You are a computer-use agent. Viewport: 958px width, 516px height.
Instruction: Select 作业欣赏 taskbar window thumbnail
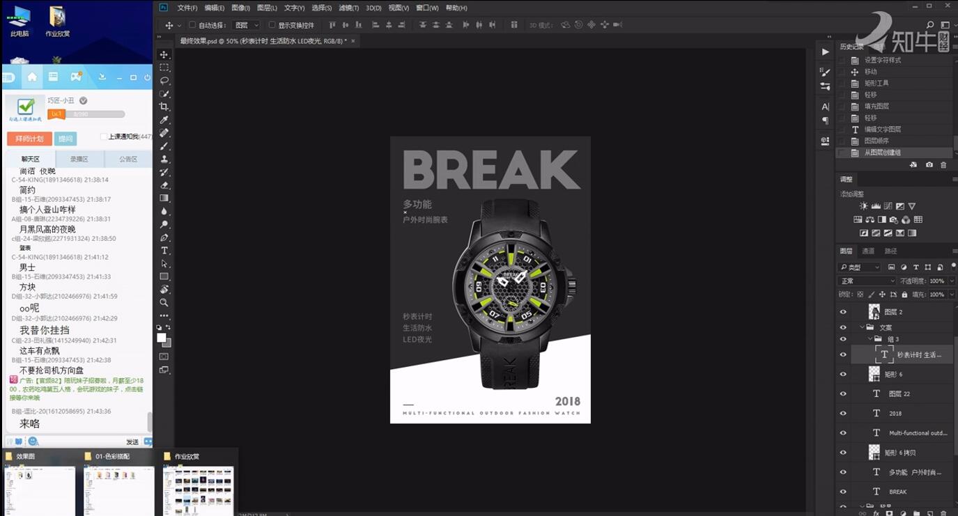(x=199, y=483)
